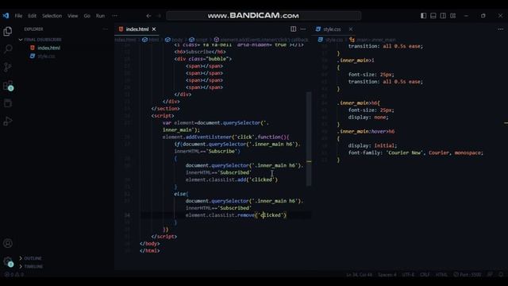Open the Search view in activity bar
This screenshot has height=286, width=508.
click(x=8, y=49)
